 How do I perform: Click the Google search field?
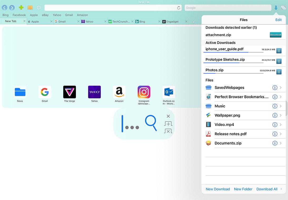click(228, 8)
